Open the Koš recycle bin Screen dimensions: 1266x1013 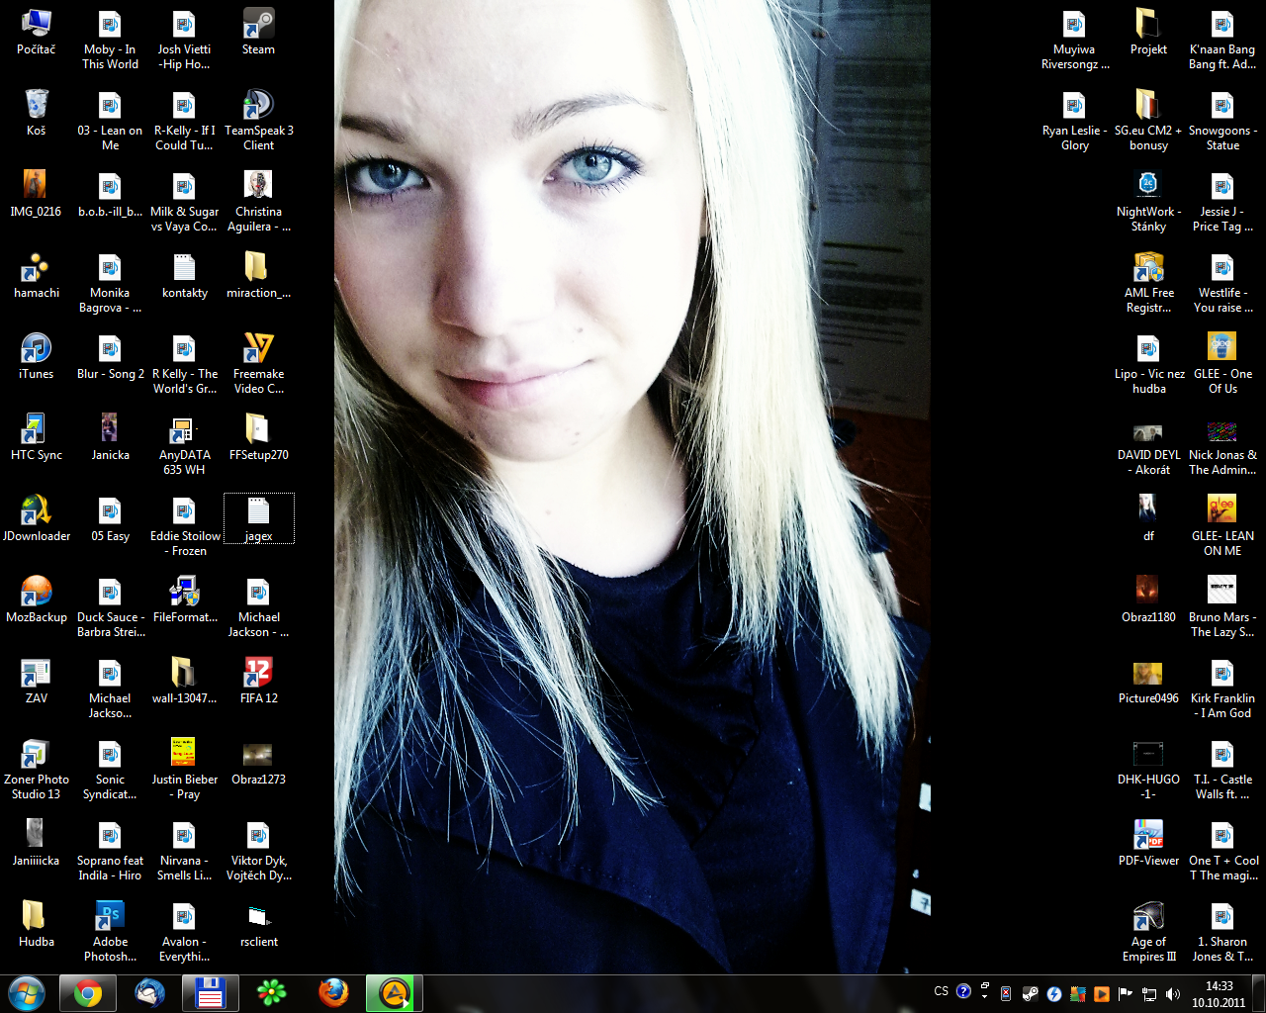[37, 113]
